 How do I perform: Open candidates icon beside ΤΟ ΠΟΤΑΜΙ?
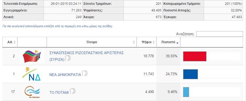(73, 91)
